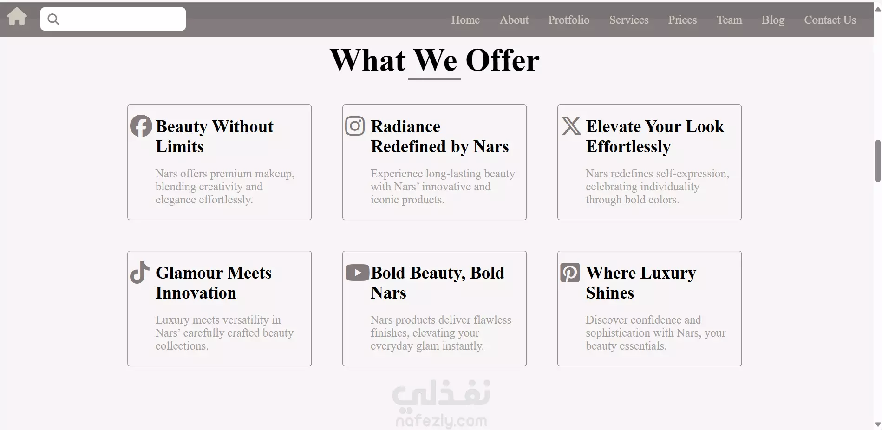Select the Protfolio nav item
The image size is (882, 430).
tap(568, 20)
